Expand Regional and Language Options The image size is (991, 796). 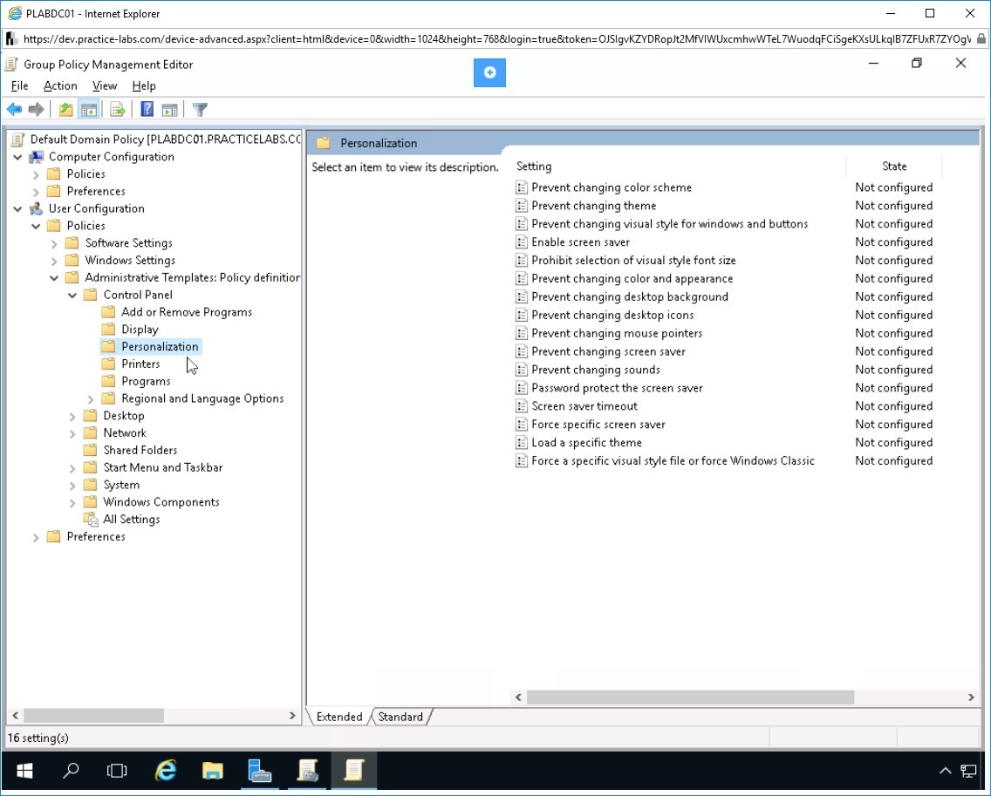click(x=91, y=398)
